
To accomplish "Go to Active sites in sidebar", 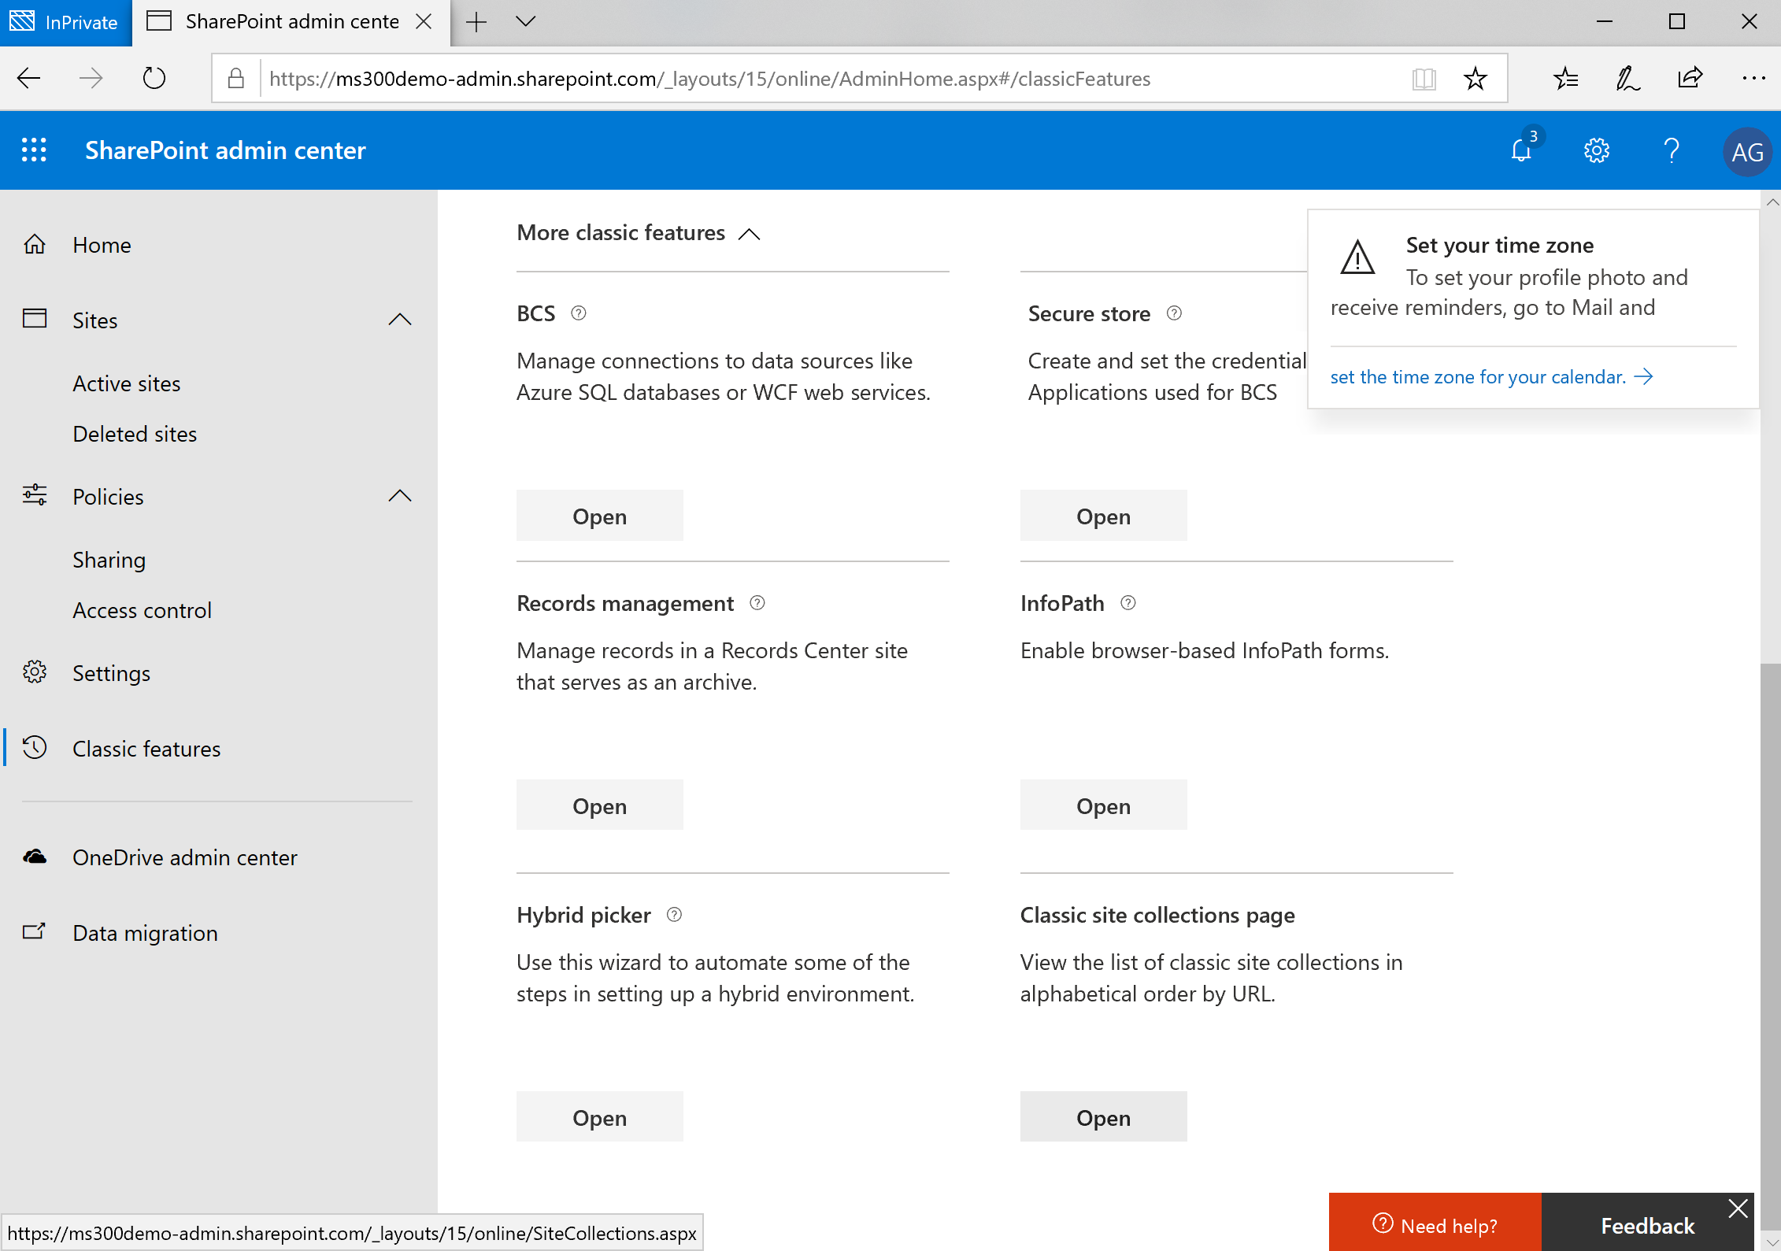I will 127,383.
